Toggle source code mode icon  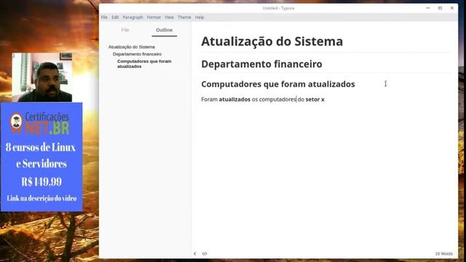(205, 254)
